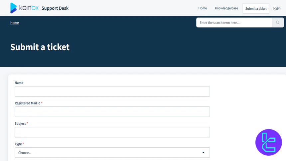Click the Subject field label
Image resolution: width=286 pixels, height=161 pixels.
pyautogui.click(x=20, y=123)
